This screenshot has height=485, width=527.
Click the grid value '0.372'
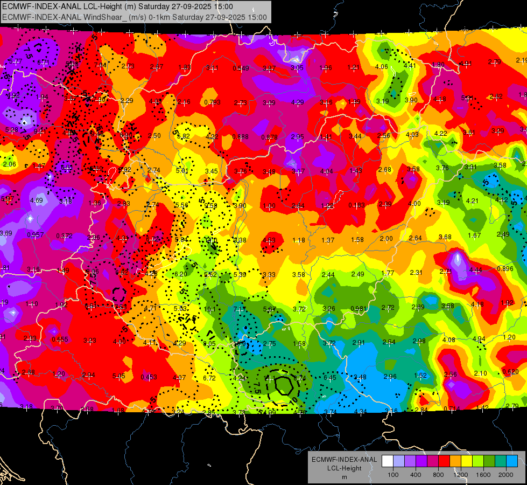(x=64, y=235)
